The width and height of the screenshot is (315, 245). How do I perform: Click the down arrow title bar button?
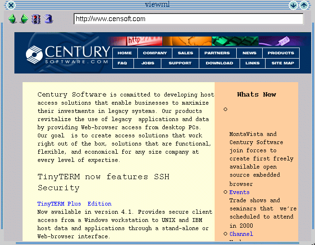293,5
